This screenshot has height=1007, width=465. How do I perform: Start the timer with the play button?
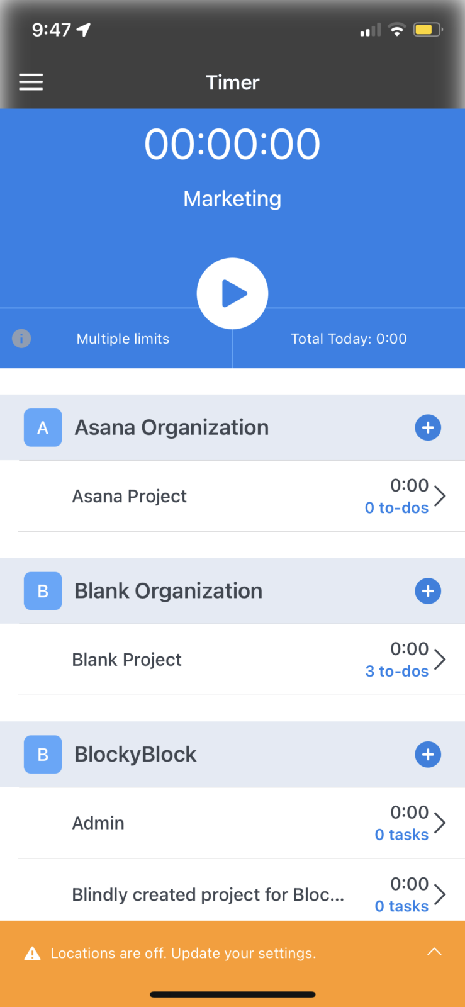click(232, 293)
